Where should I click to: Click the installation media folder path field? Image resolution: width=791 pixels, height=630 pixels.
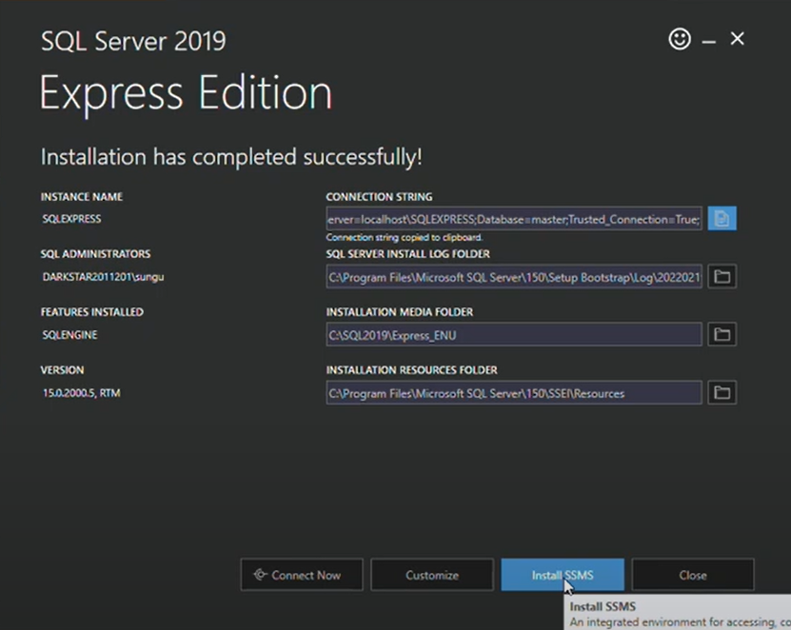(x=514, y=334)
